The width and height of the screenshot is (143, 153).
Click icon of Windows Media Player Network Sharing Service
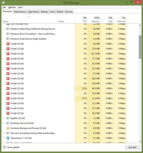coord(8,29)
